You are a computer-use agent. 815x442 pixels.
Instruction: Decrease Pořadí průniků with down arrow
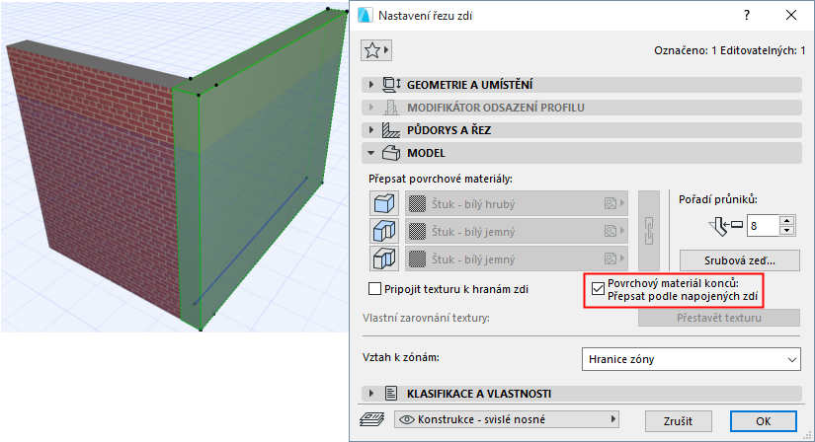[787, 231]
